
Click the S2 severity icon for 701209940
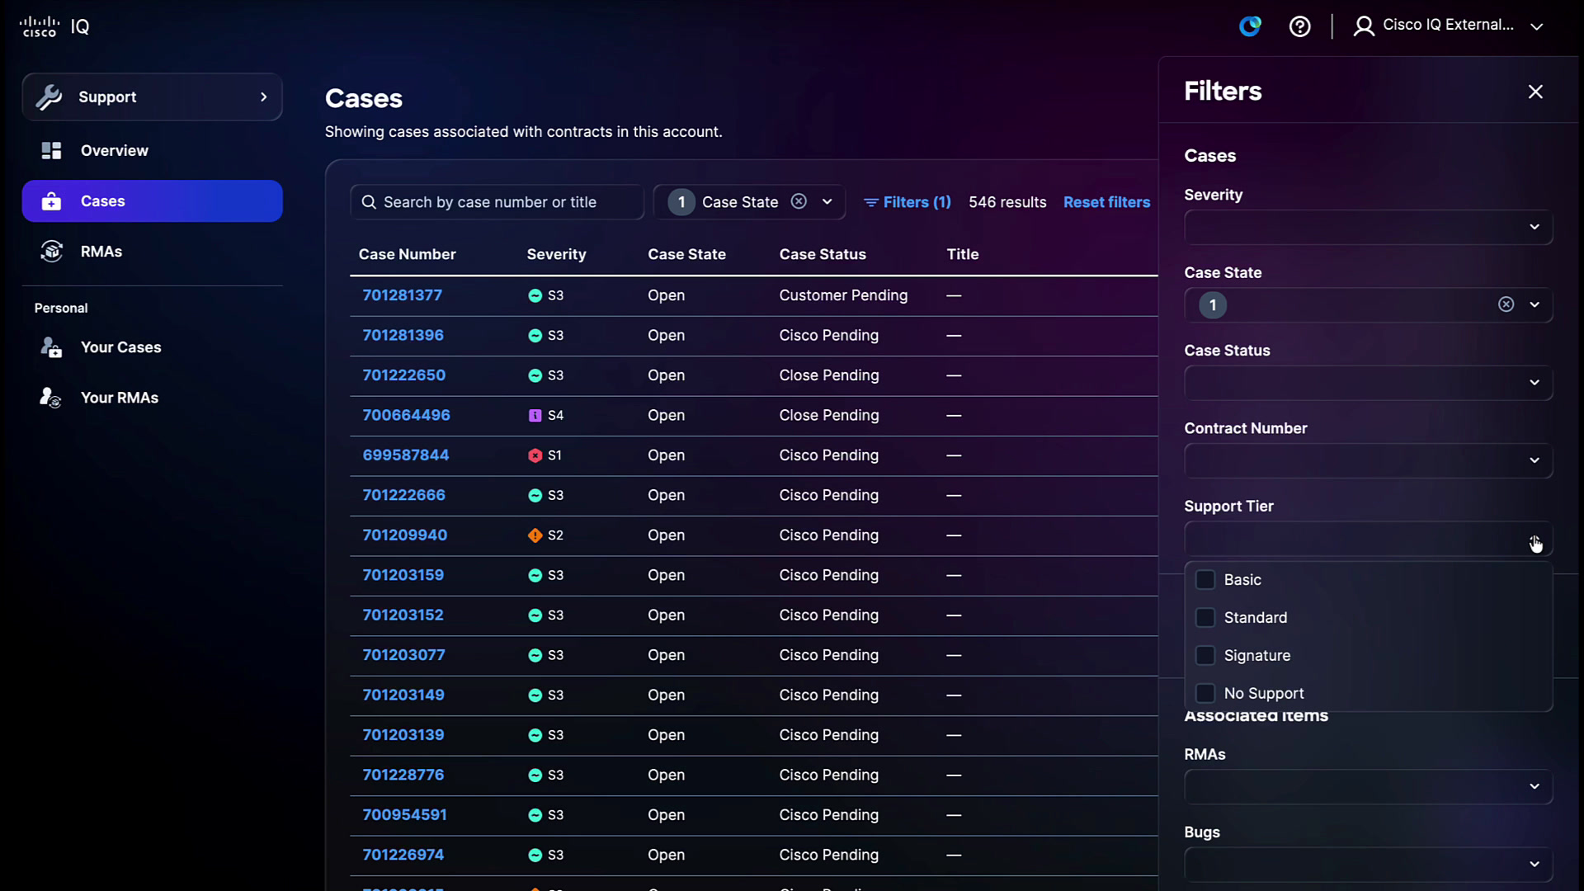point(535,535)
